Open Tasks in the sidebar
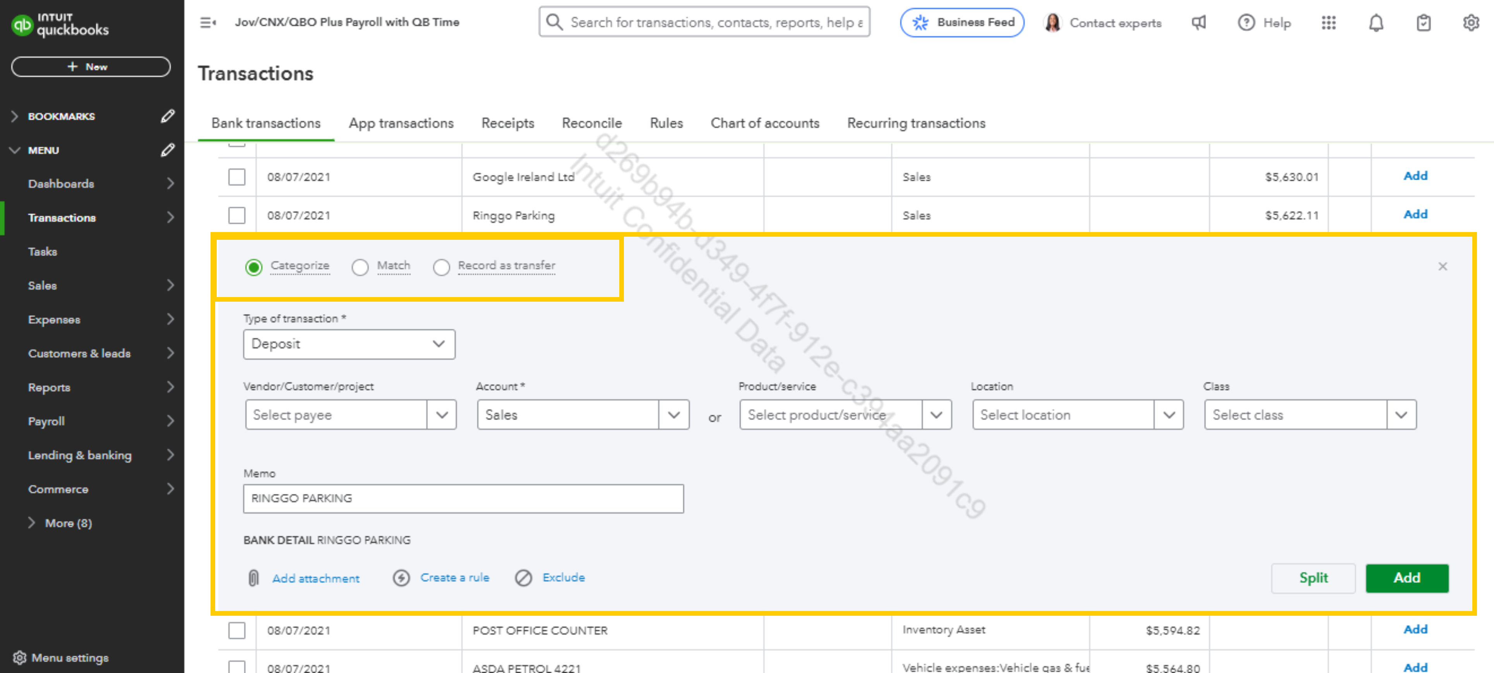The width and height of the screenshot is (1494, 673). (x=42, y=251)
